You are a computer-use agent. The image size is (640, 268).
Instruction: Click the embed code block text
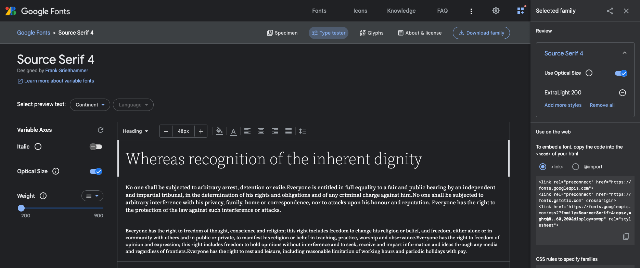(585, 204)
